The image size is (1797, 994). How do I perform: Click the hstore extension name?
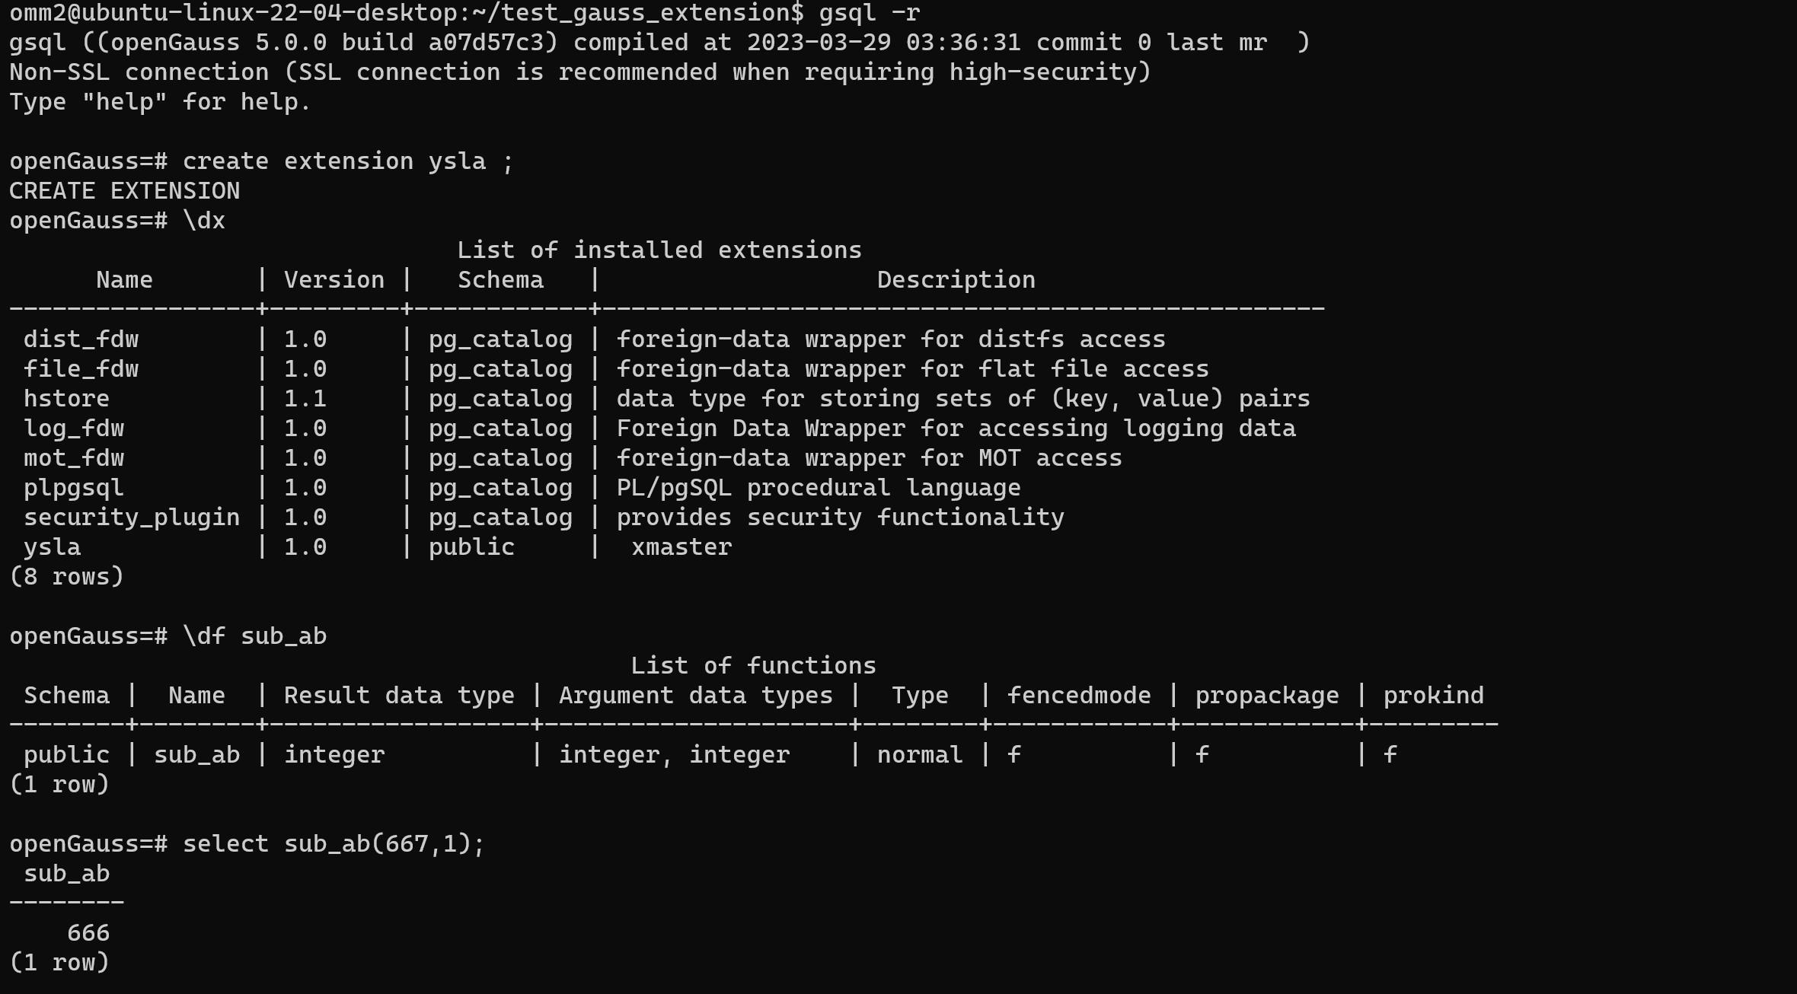[66, 399]
